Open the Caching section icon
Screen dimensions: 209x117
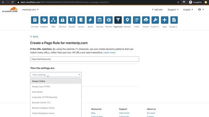100,20
